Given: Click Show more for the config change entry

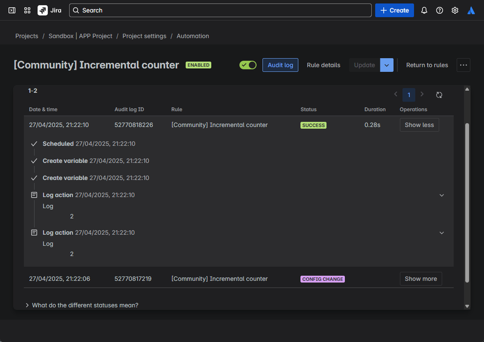Looking at the screenshot, I should click(421, 278).
